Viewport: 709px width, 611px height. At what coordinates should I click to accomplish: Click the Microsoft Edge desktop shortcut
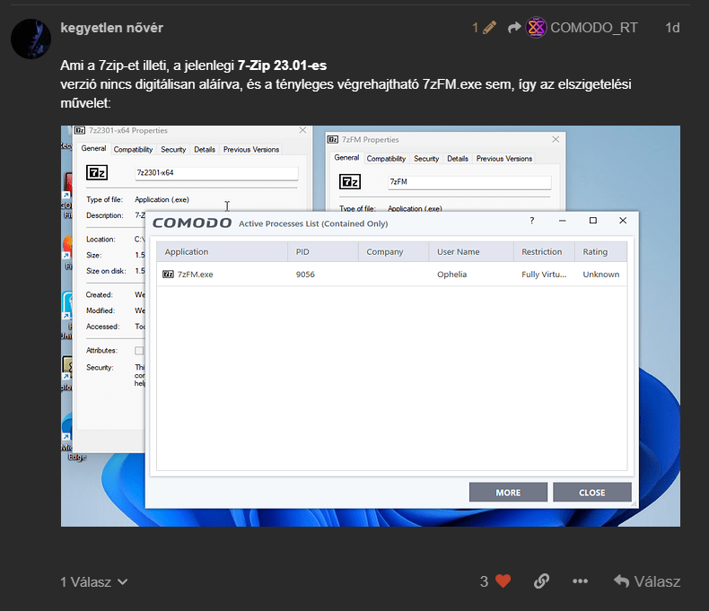(x=68, y=434)
